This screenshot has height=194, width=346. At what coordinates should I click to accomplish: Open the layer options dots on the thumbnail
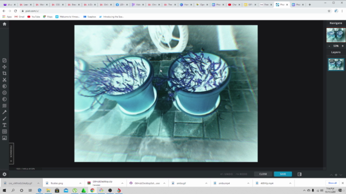[331, 61]
